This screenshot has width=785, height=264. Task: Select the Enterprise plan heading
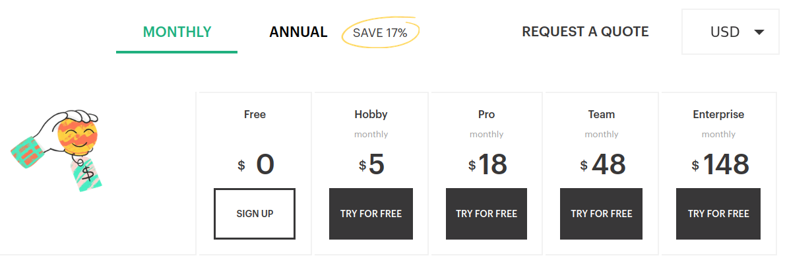(718, 114)
